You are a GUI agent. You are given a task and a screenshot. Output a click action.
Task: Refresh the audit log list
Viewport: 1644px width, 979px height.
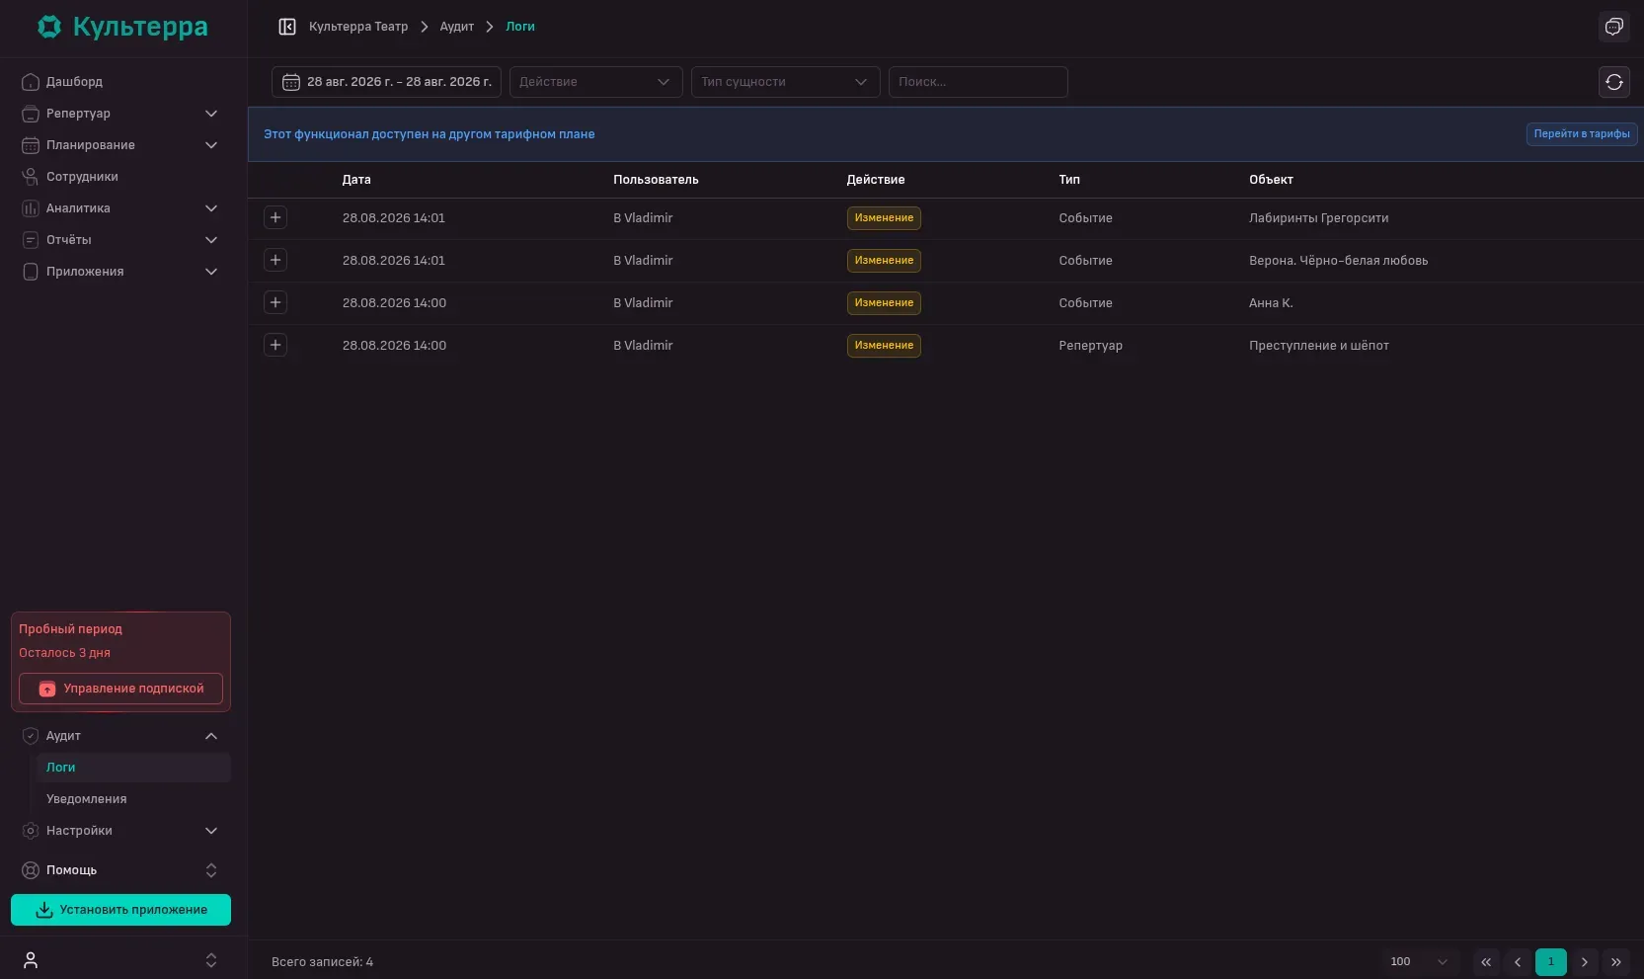pos(1614,82)
